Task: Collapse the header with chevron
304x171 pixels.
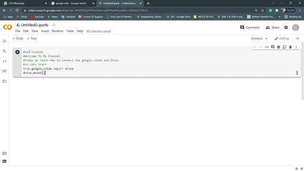Action: click(297, 38)
